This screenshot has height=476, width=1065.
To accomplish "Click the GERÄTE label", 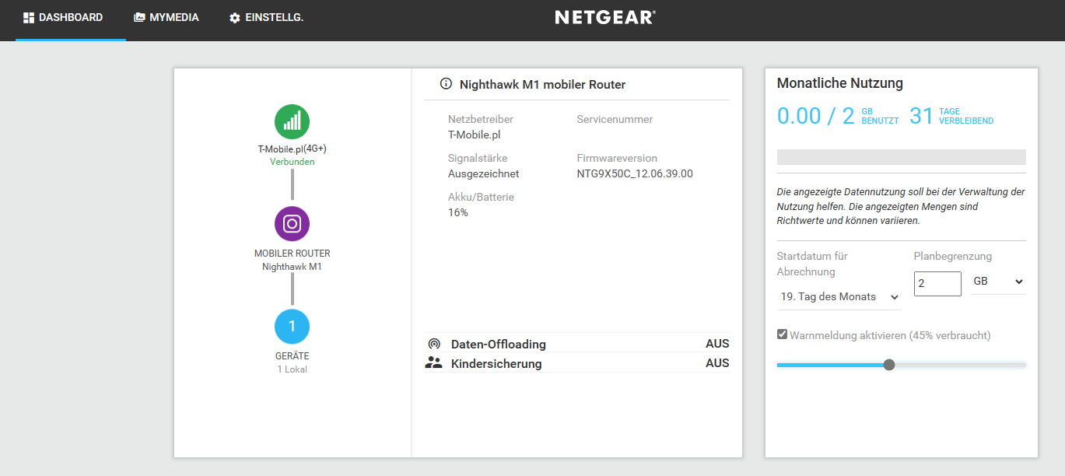I will point(292,356).
